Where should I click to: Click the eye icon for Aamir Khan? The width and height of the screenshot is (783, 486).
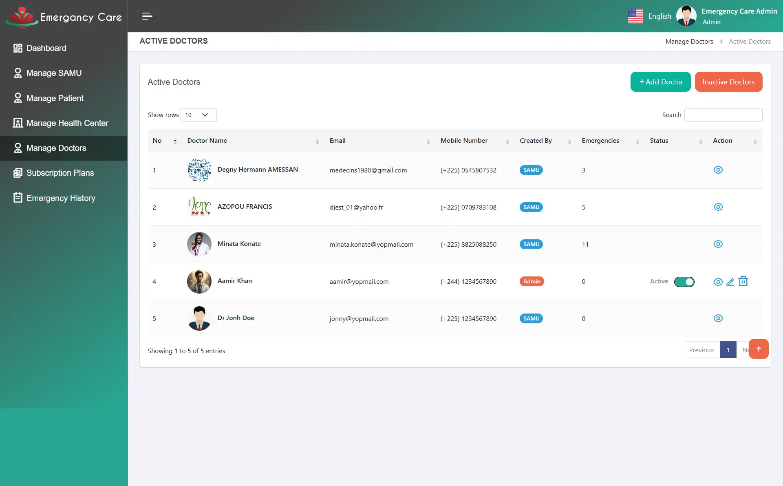718,282
